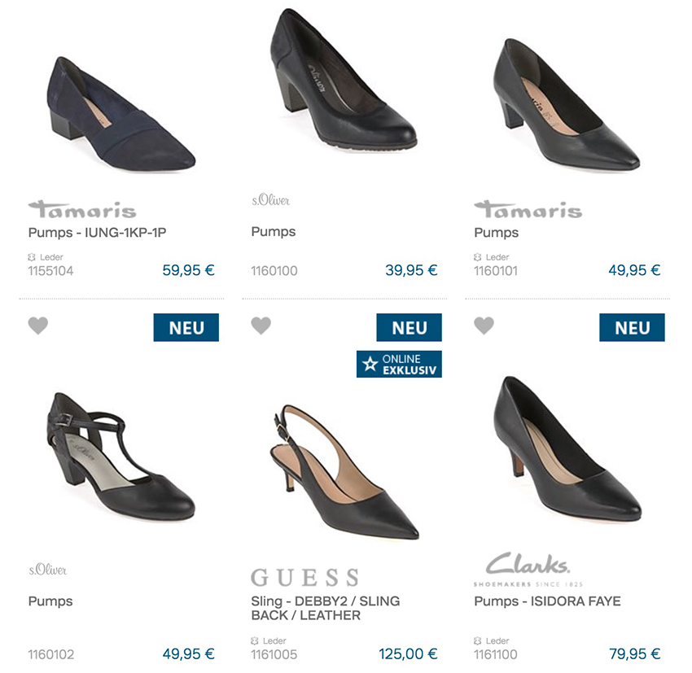Click the NEU badge above Clarks pumps
This screenshot has height=673, width=692.
tap(632, 328)
